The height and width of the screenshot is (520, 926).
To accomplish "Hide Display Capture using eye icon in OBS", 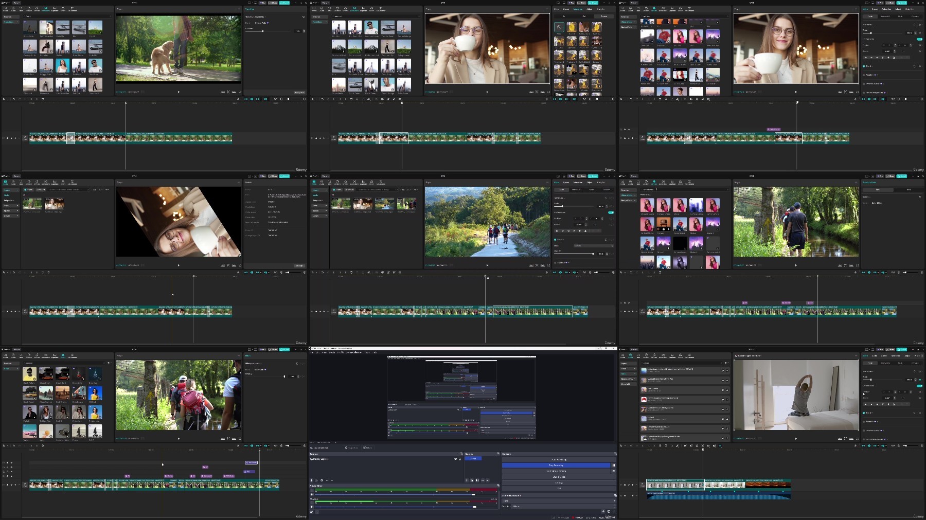I will 455,459.
